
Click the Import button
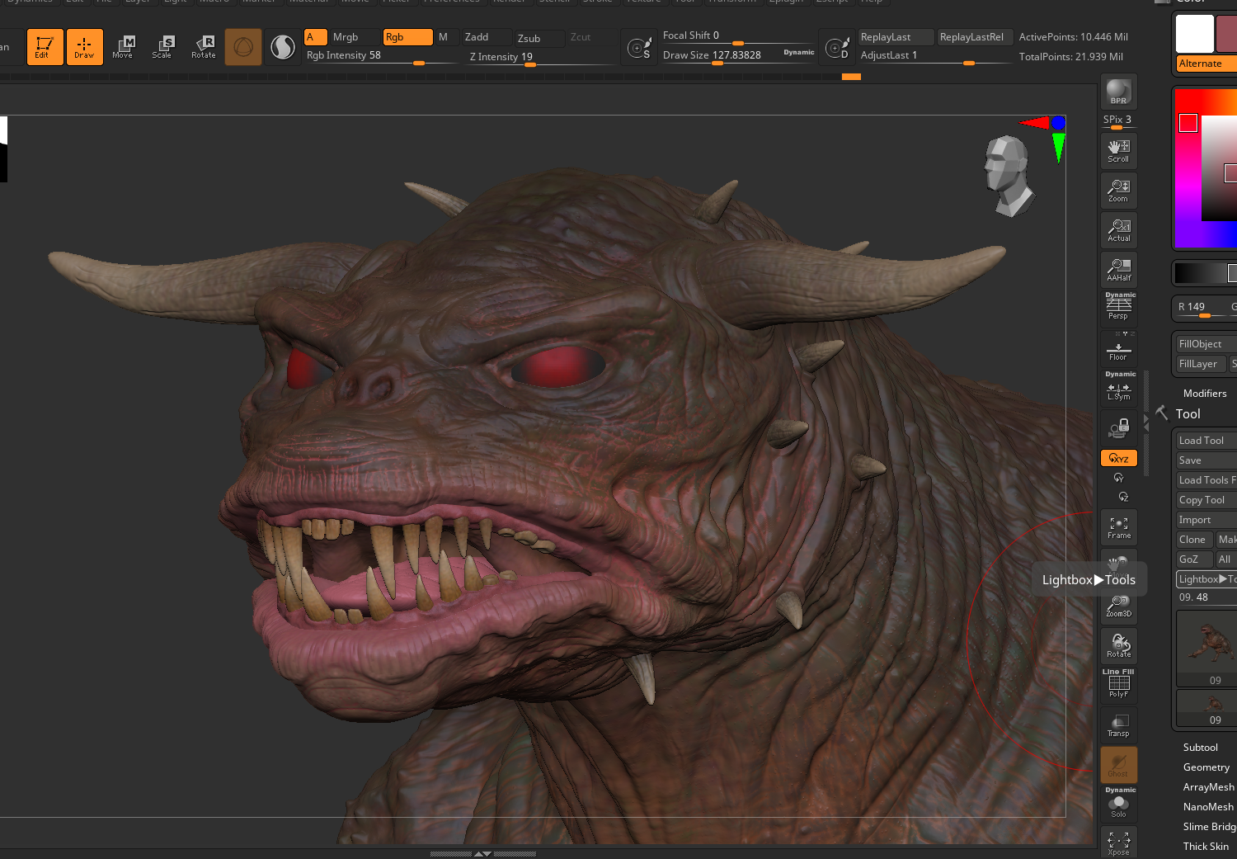[x=1206, y=520]
